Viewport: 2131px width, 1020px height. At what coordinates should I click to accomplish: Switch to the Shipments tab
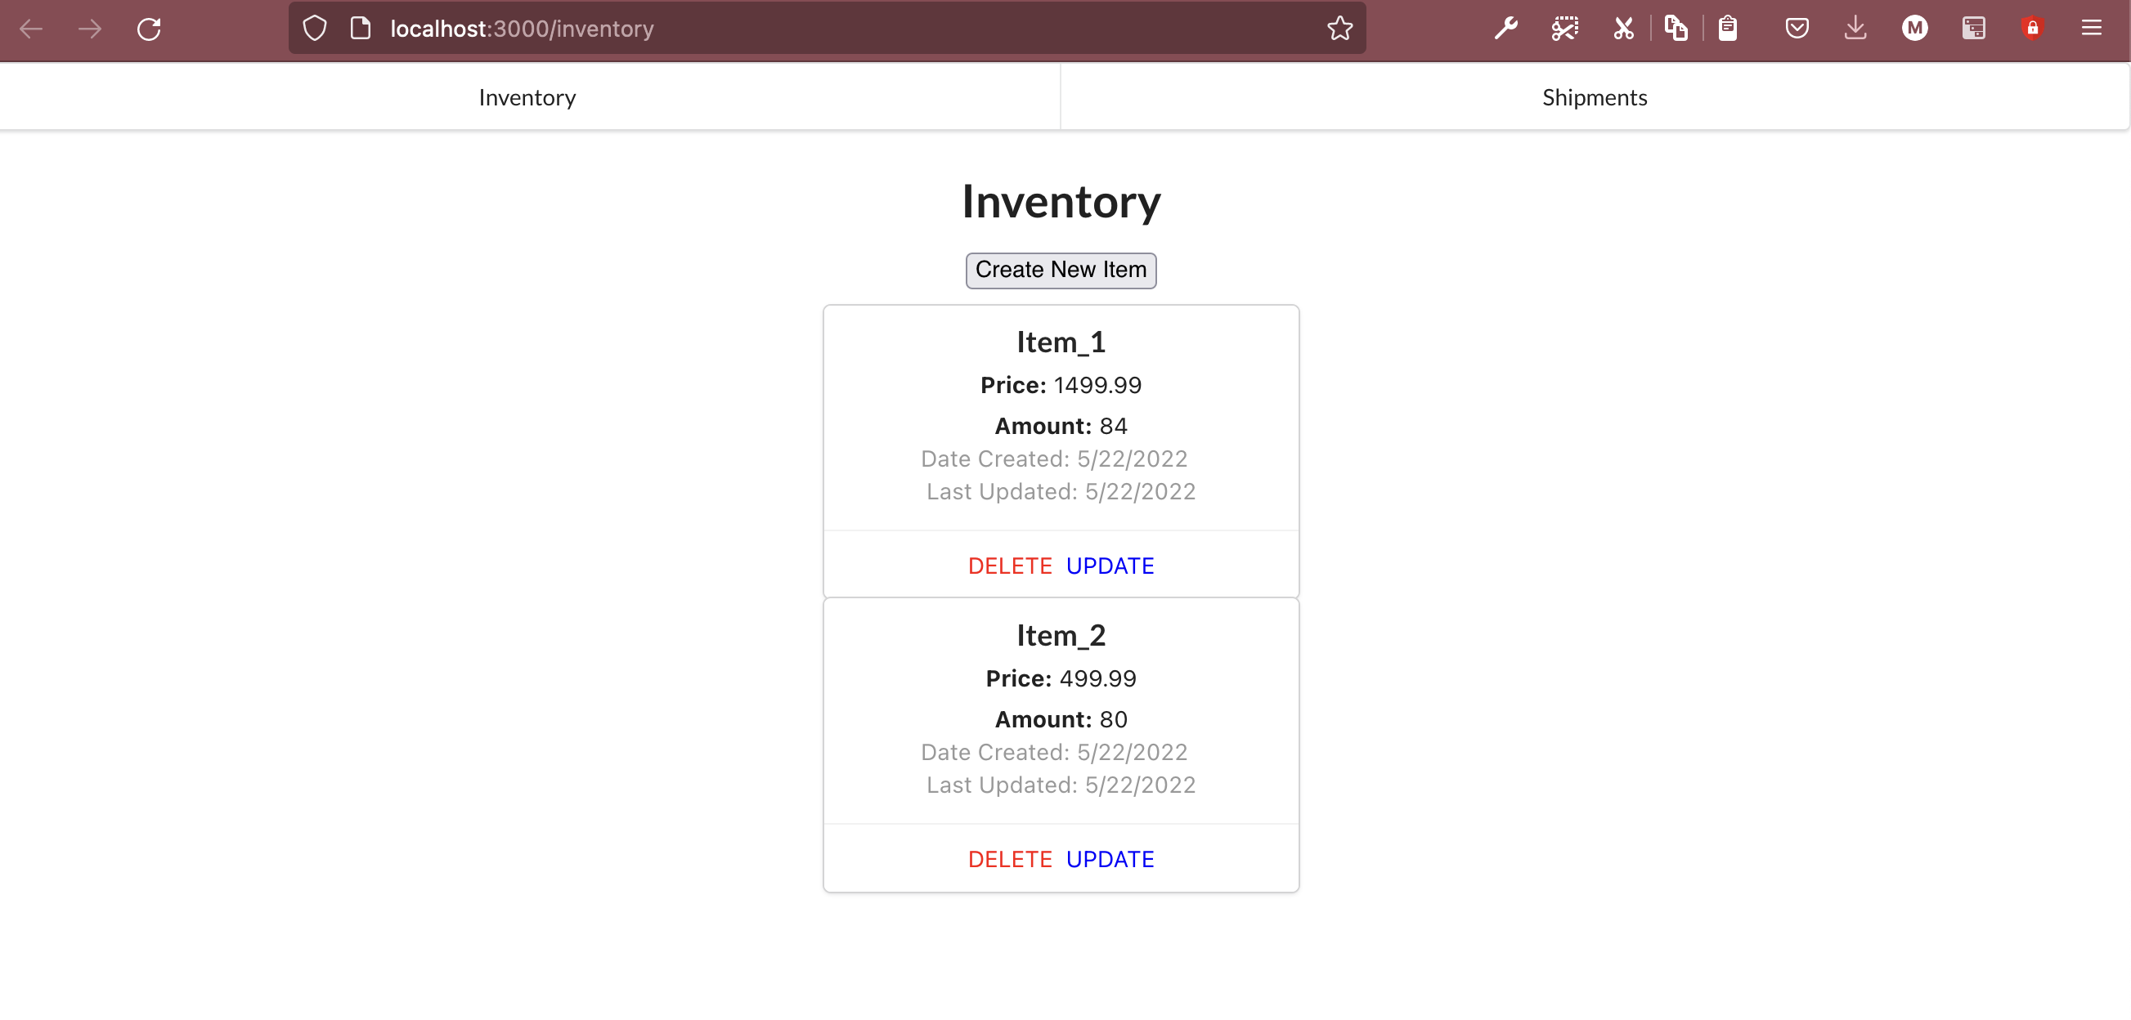[1594, 96]
